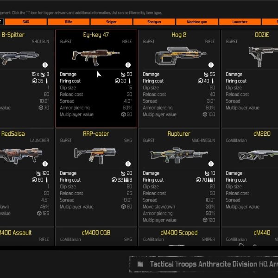Select the cM400 CQB card title
Image resolution: width=278 pixels, height=278 pixels.
(96, 233)
